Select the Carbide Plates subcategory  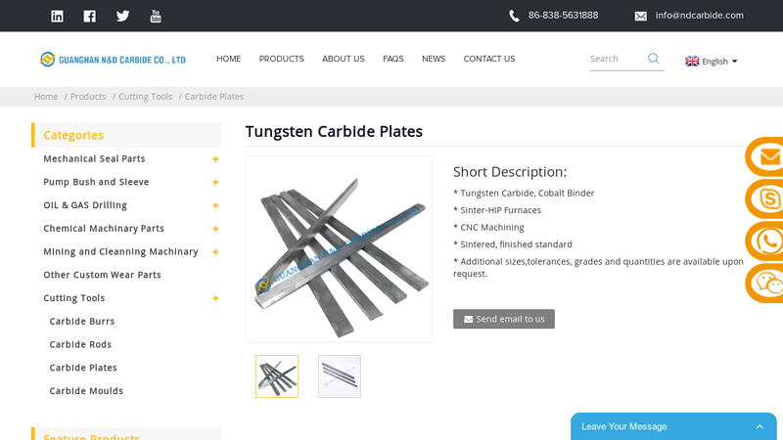tap(83, 368)
